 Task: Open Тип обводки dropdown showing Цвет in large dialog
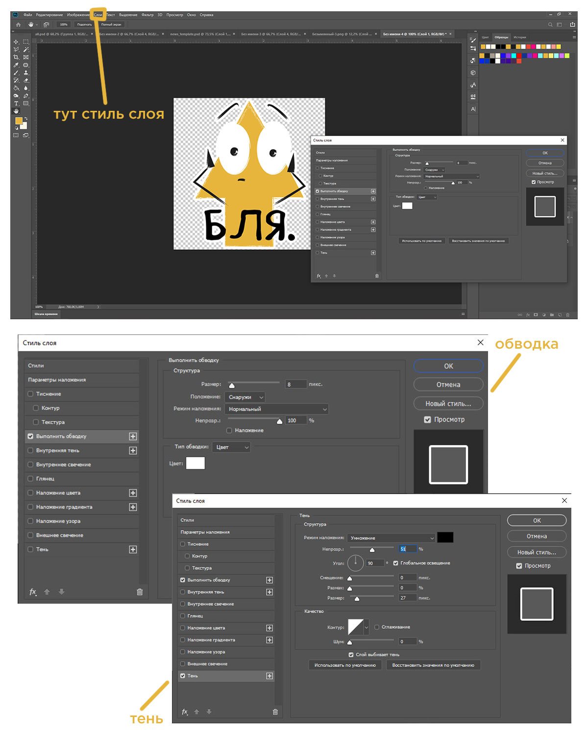click(x=232, y=447)
